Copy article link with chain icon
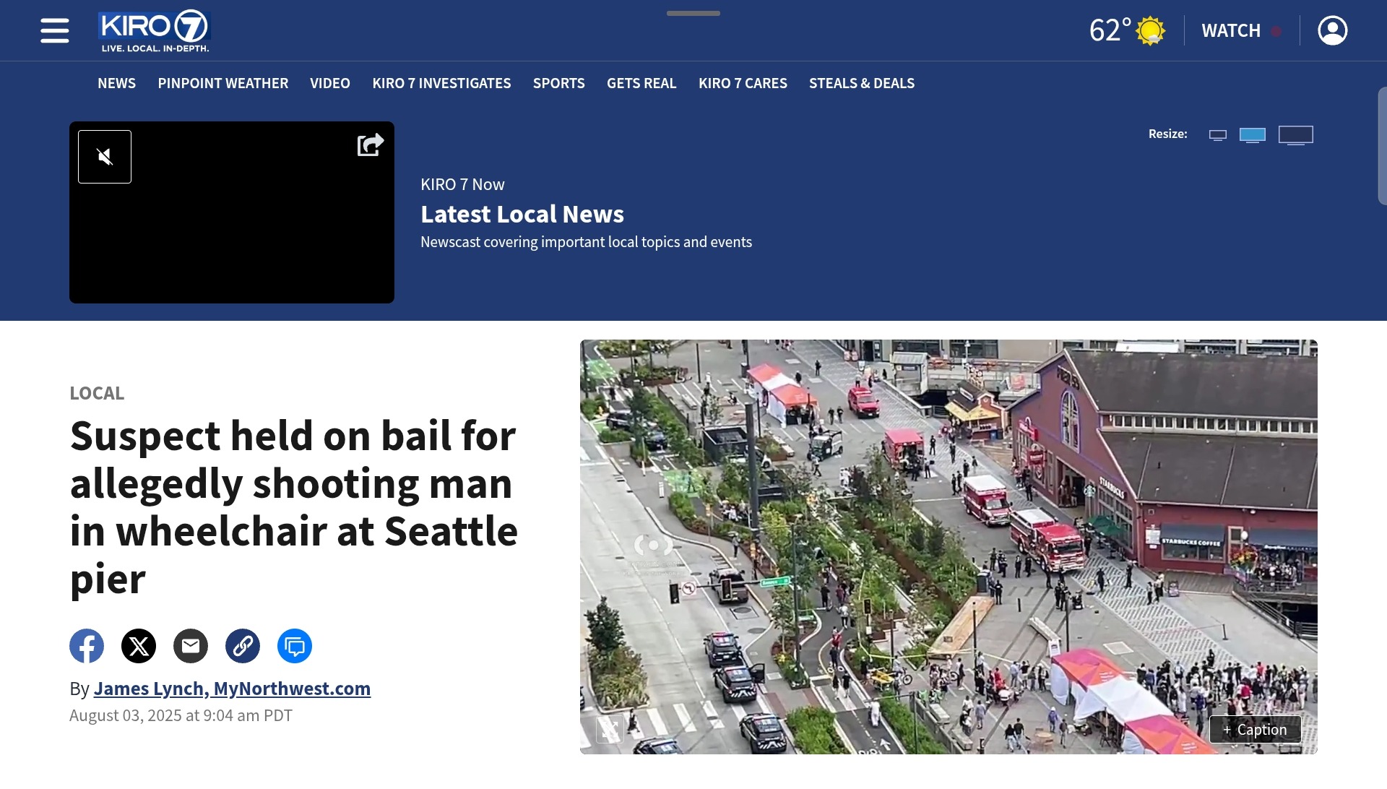Image resolution: width=1387 pixels, height=789 pixels. click(x=243, y=646)
